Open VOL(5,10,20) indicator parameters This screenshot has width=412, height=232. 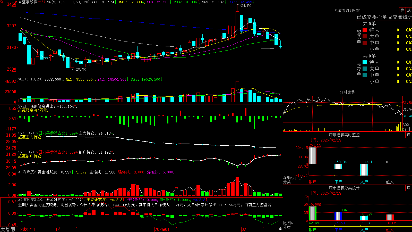coord(30,79)
